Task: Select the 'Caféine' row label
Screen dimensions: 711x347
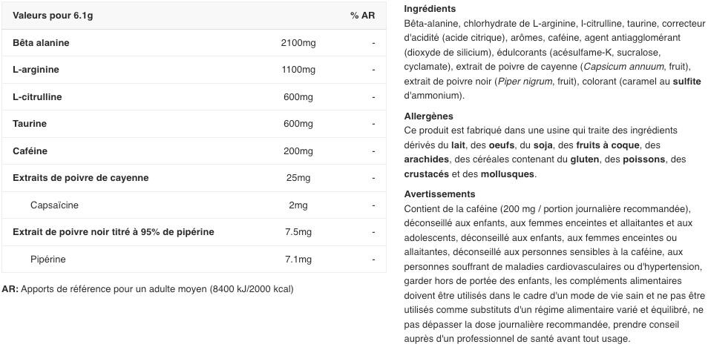Action: [30, 151]
